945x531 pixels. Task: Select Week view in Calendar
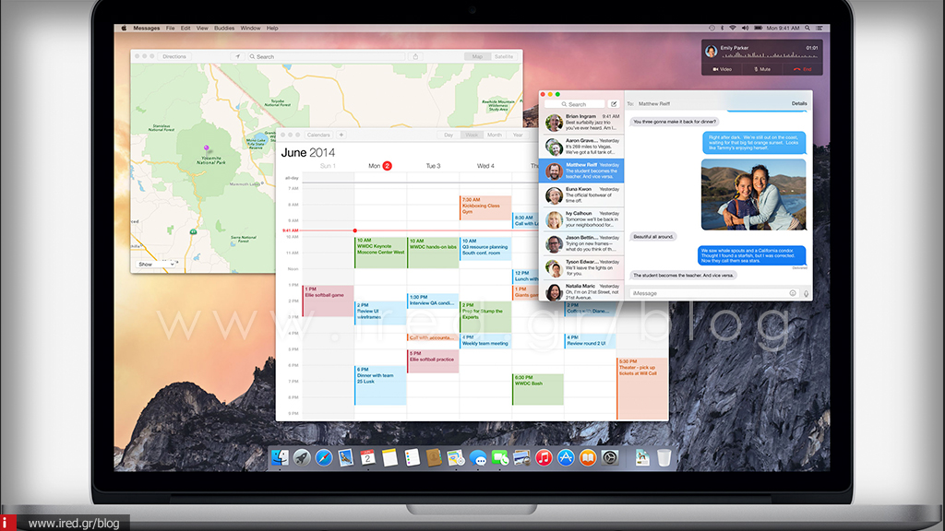[x=472, y=135]
